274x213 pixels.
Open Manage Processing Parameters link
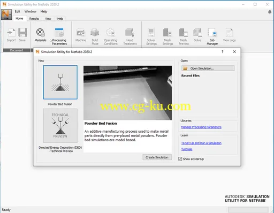pyautogui.click(x=201, y=127)
